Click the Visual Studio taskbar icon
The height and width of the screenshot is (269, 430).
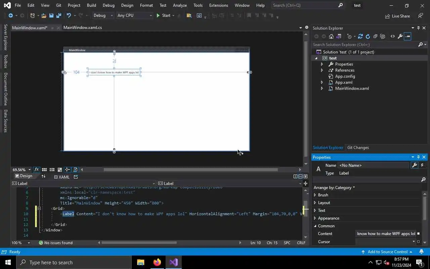[x=174, y=262]
